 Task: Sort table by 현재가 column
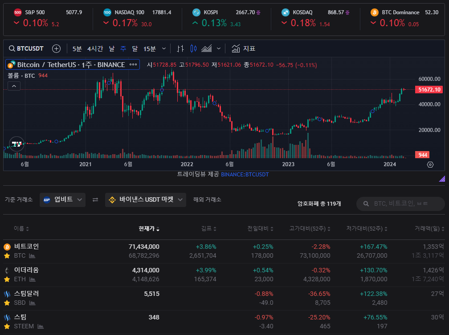(x=149, y=228)
